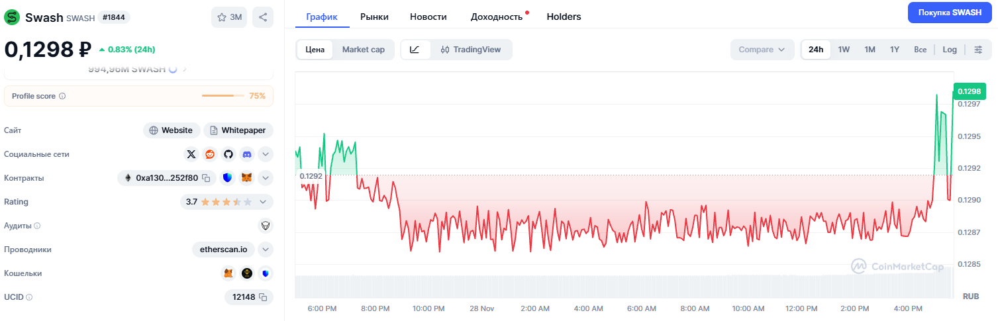Viewport: 998px width, 321px height.
Task: Open the Discord server icon
Action: click(x=247, y=154)
